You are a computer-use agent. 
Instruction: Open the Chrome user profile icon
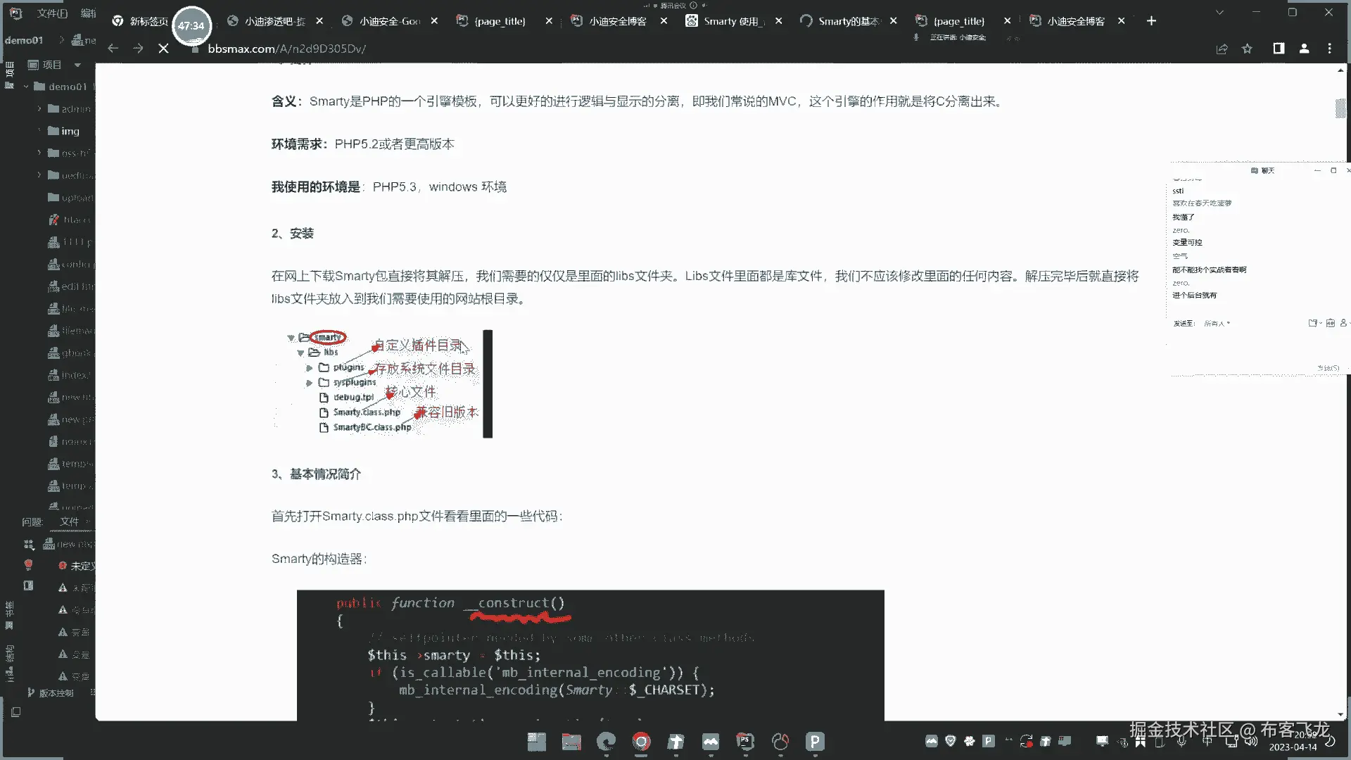[x=1304, y=49]
